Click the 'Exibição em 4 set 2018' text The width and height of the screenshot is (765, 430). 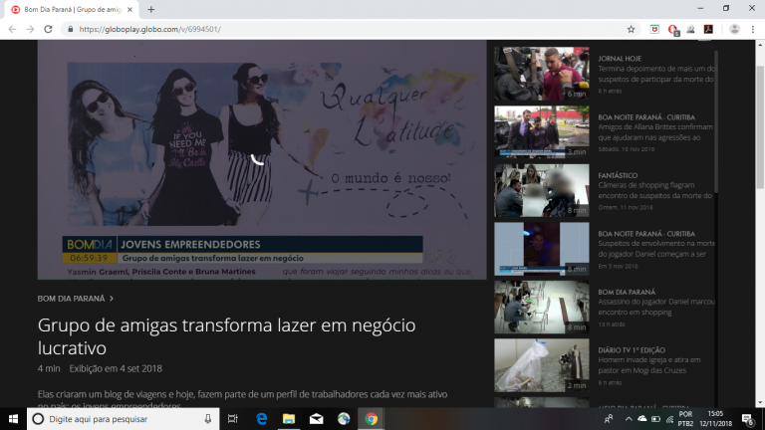pos(116,368)
